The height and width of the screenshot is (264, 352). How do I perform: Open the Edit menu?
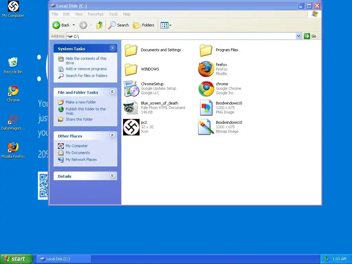tap(66, 14)
